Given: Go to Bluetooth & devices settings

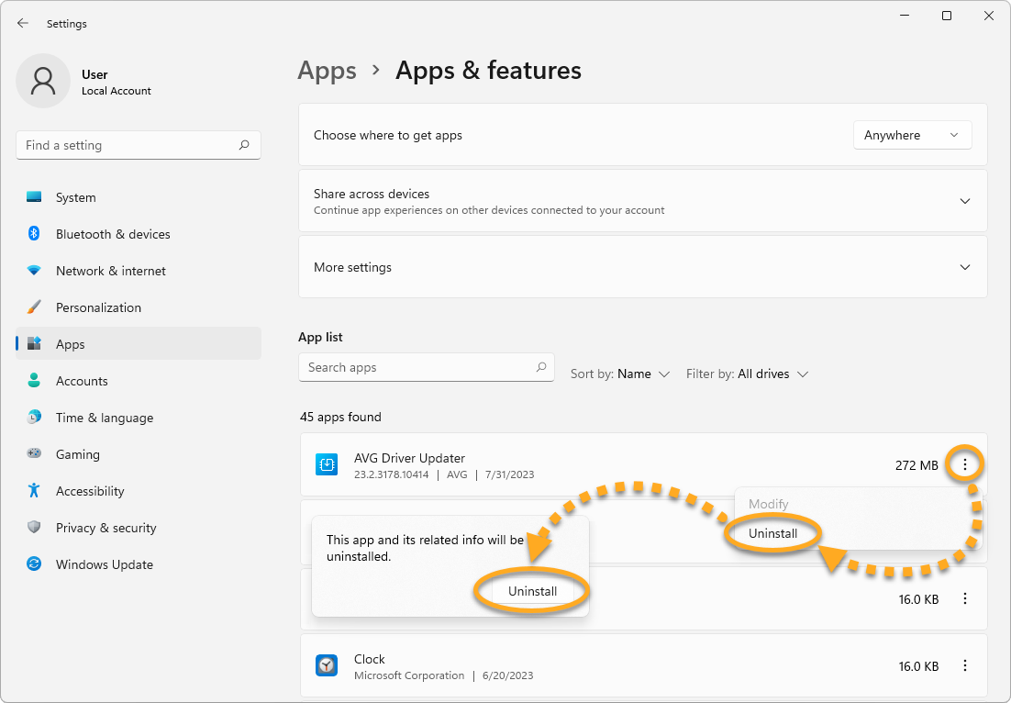Looking at the screenshot, I should tap(113, 234).
